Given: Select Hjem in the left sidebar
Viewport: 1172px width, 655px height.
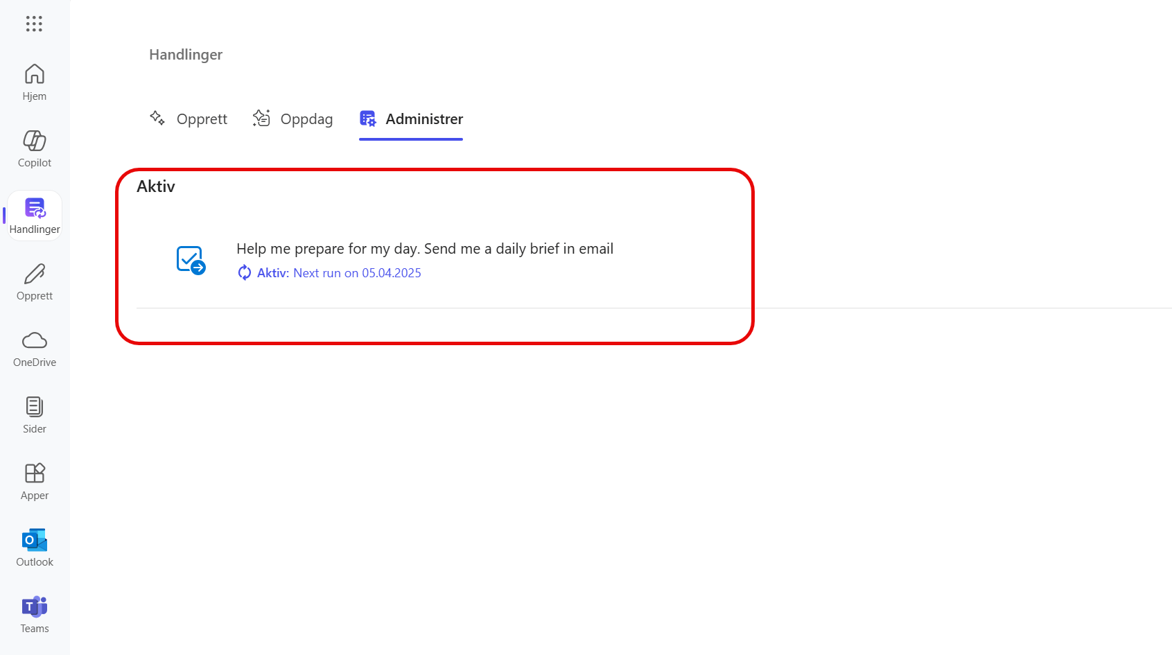Looking at the screenshot, I should pyautogui.click(x=34, y=81).
